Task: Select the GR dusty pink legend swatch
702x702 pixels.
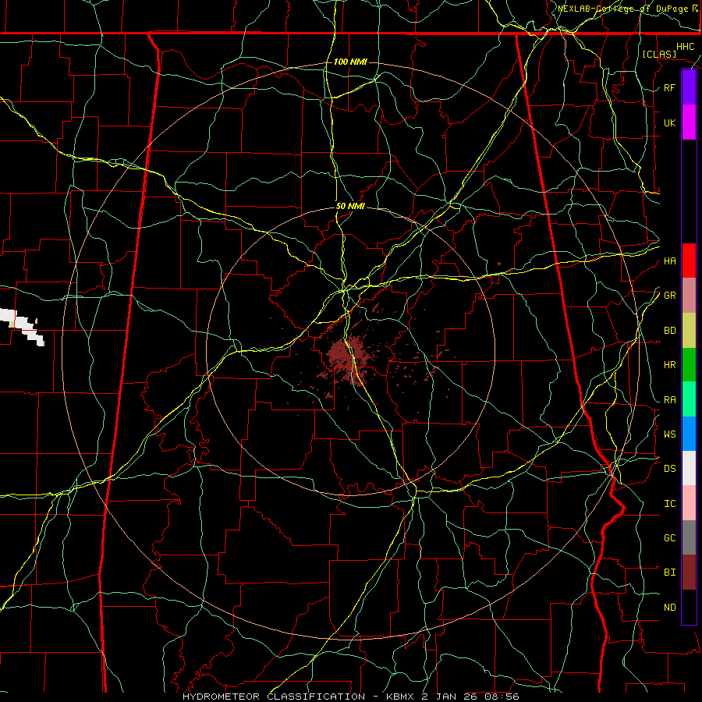Action: click(x=689, y=296)
